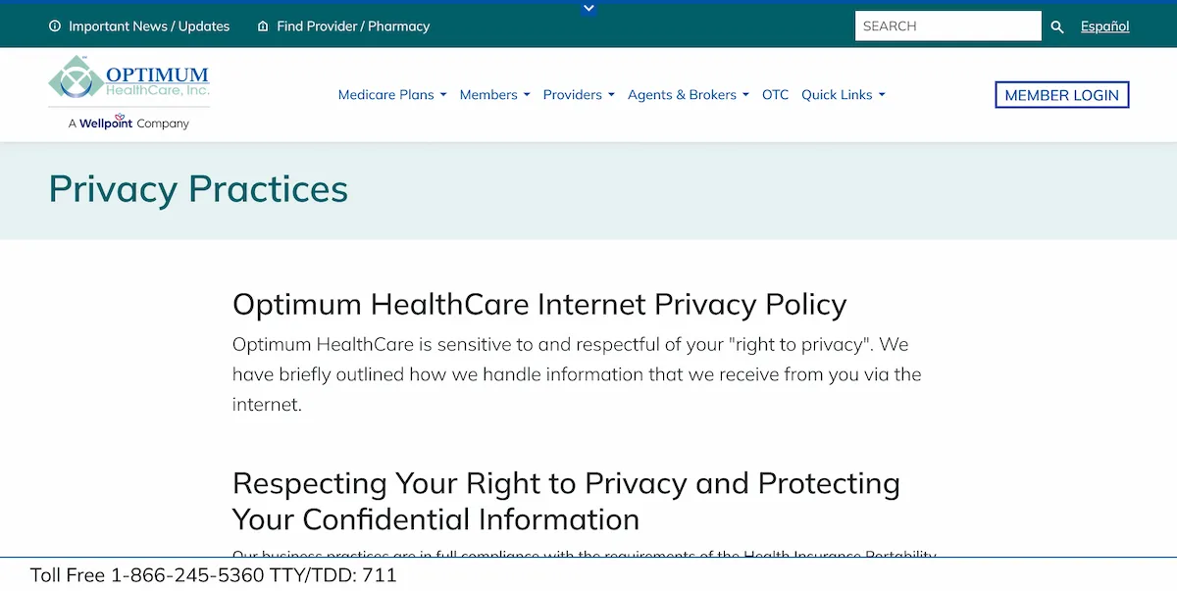Collapse the top bar chevron
Image resolution: width=1177 pixels, height=591 pixels.
click(588, 9)
